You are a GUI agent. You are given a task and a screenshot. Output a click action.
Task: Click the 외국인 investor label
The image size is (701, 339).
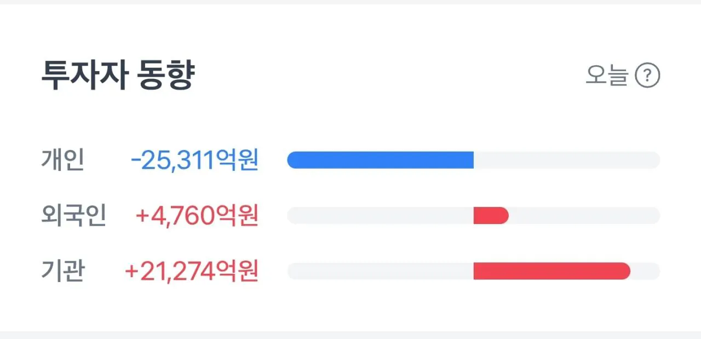tap(73, 216)
